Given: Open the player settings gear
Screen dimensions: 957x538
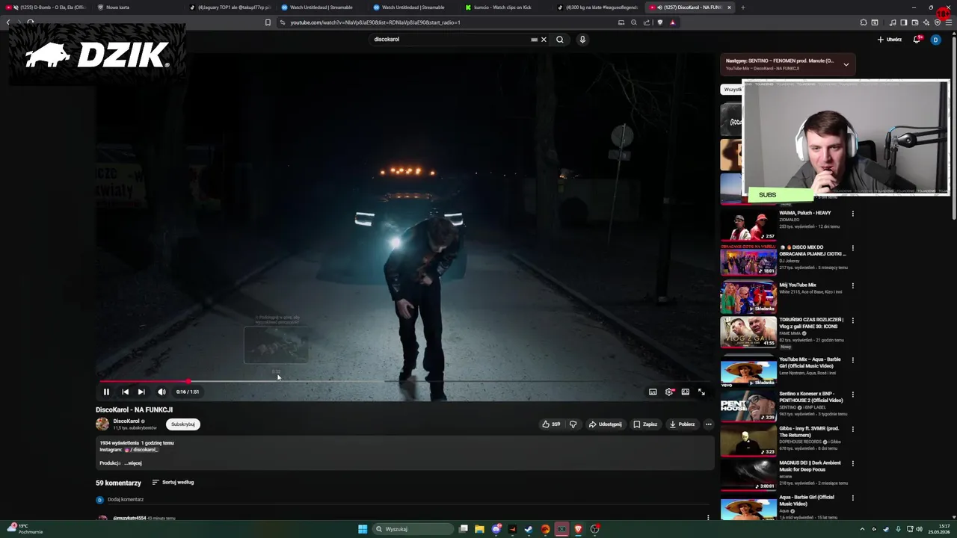Looking at the screenshot, I should [x=669, y=392].
